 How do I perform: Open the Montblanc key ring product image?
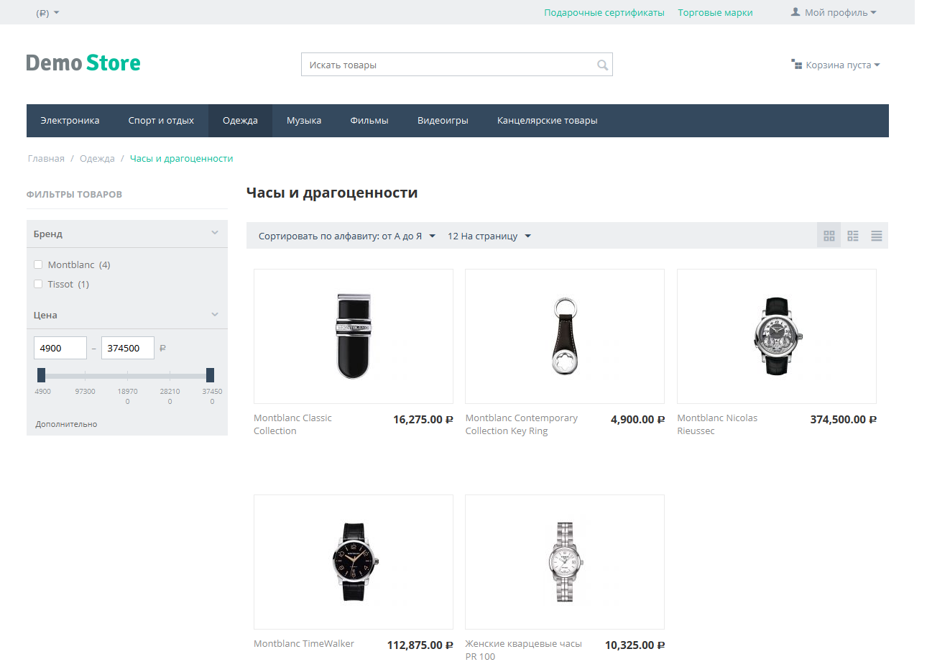coord(565,336)
